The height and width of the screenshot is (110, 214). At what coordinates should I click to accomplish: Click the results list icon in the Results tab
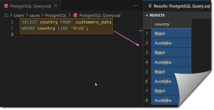coord(150,6)
